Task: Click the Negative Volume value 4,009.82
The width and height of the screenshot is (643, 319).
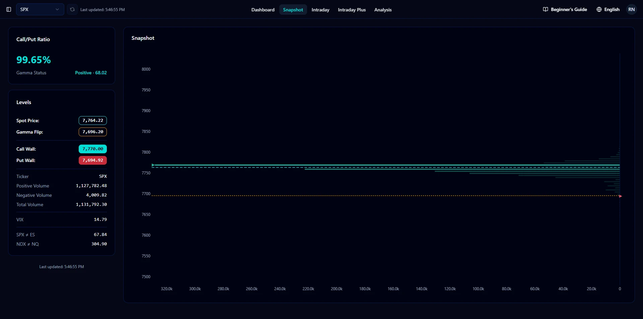Action: 96,195
